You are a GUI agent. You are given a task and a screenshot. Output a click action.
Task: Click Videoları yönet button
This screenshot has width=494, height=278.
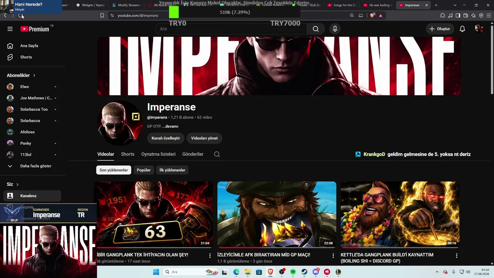204,138
